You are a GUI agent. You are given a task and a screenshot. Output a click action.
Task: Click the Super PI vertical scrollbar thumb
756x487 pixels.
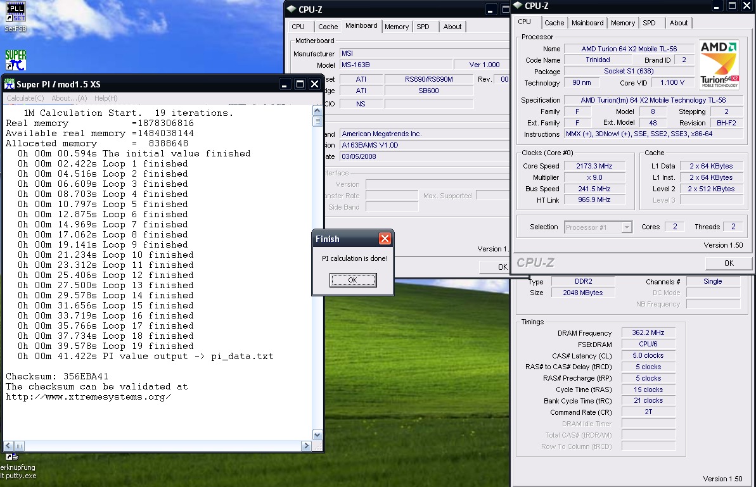point(317,121)
